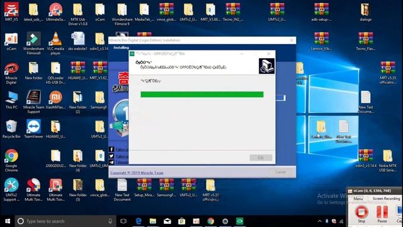Open the Lenovo_Vib archive icon
The height and width of the screenshot is (227, 403).
coord(321,41)
